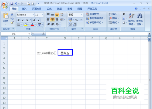Apply cell borders
Screen dimensions: 152x109
pyautogui.click(x=19, y=25)
